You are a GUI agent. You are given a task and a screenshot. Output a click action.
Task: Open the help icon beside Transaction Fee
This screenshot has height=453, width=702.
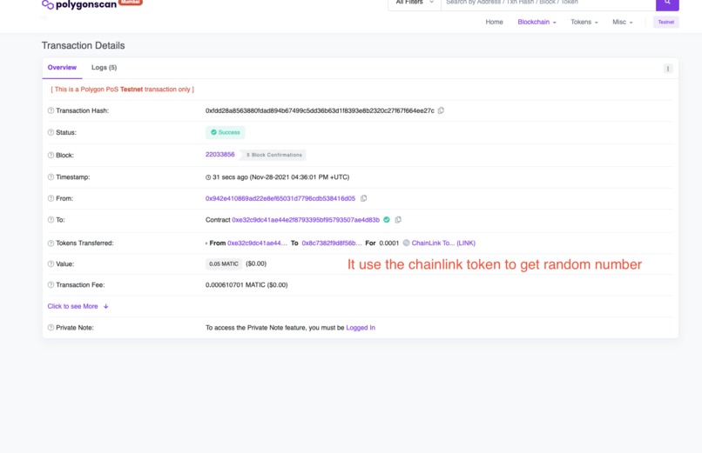(x=51, y=284)
